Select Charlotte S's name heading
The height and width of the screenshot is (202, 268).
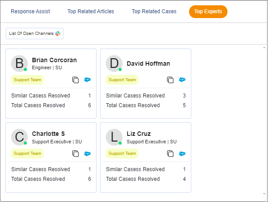48,134
